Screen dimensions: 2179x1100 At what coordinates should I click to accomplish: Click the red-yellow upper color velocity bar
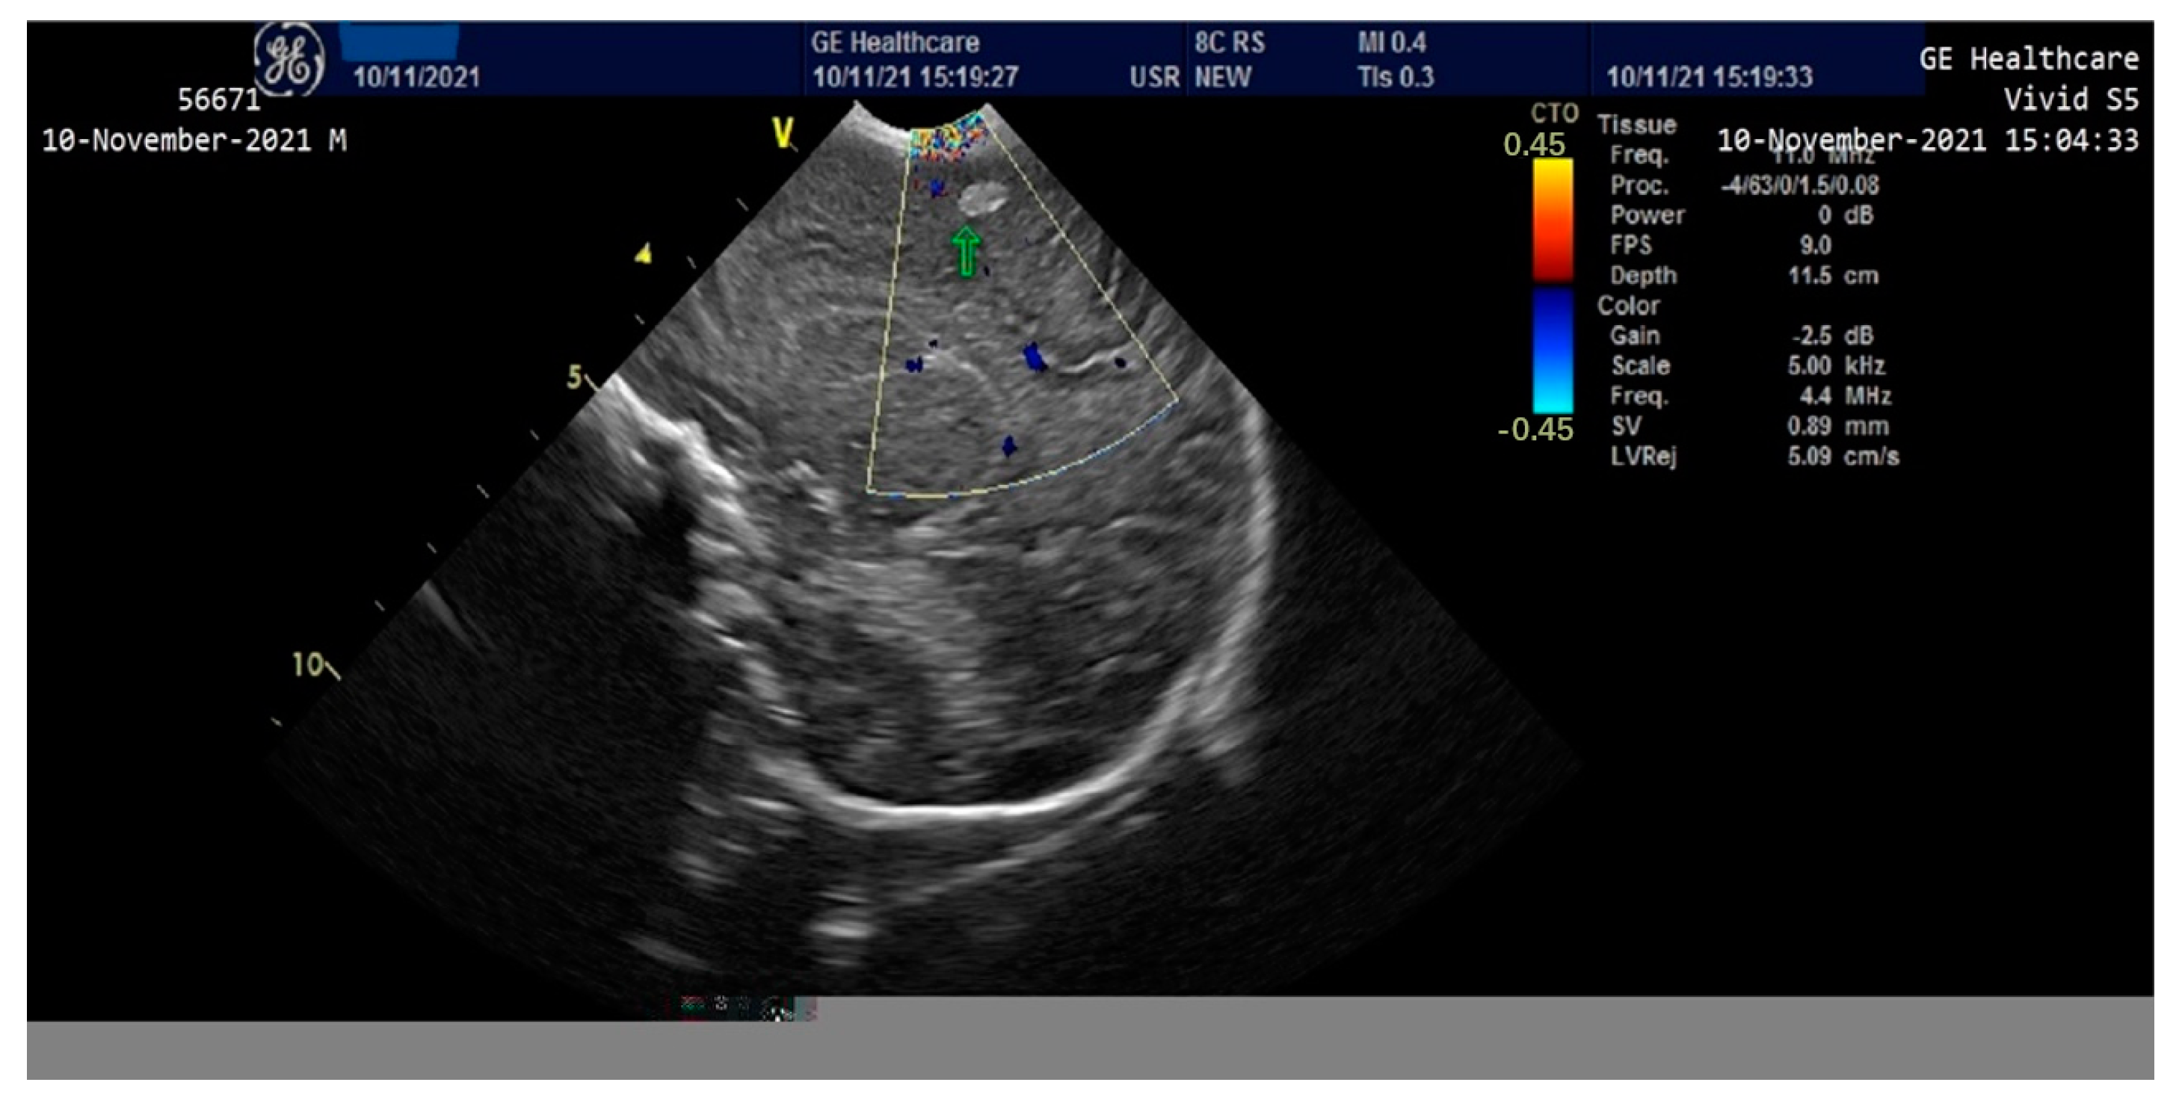pos(1553,220)
